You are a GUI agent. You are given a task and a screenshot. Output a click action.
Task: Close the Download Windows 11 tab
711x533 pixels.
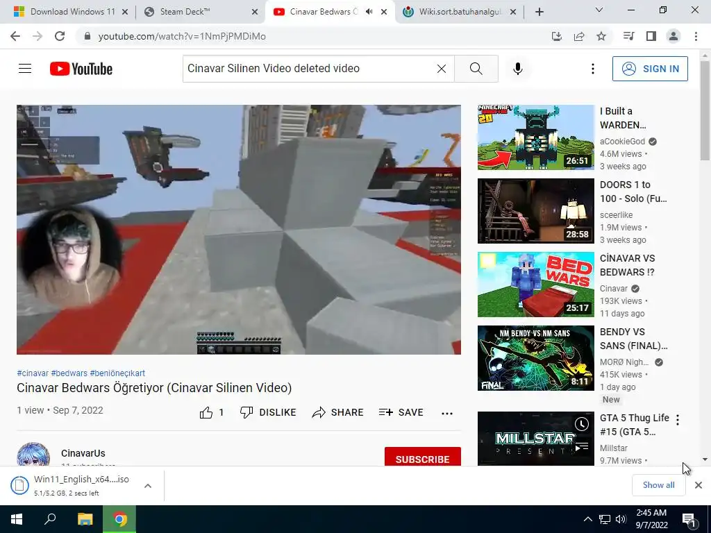point(125,12)
